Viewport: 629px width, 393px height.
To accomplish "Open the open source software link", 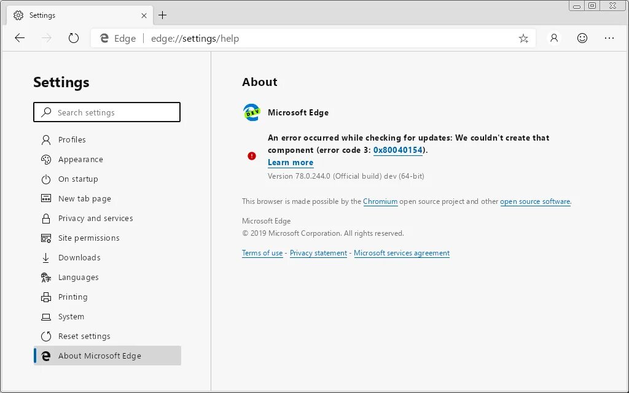I will point(535,201).
